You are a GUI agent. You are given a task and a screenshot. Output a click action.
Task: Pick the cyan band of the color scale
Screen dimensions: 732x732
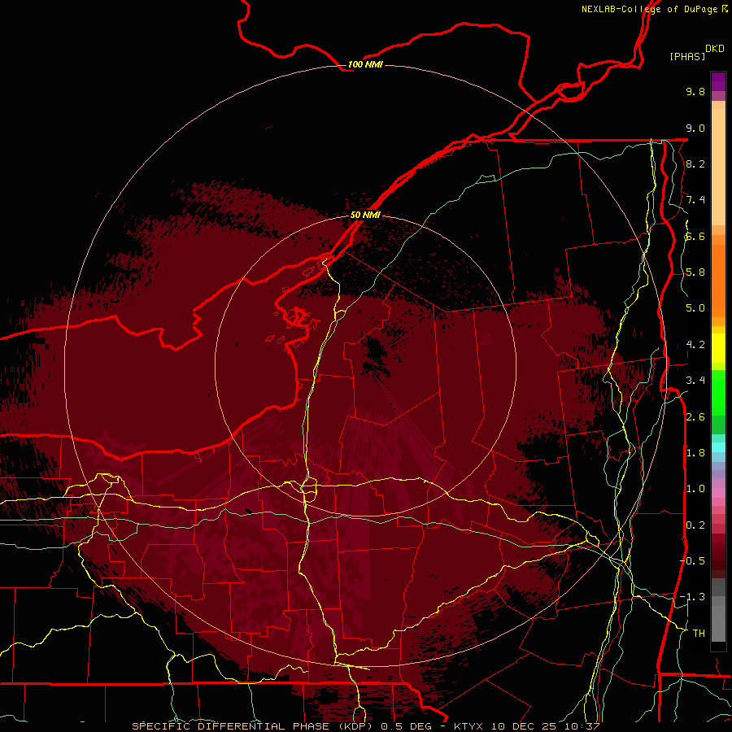pos(718,447)
